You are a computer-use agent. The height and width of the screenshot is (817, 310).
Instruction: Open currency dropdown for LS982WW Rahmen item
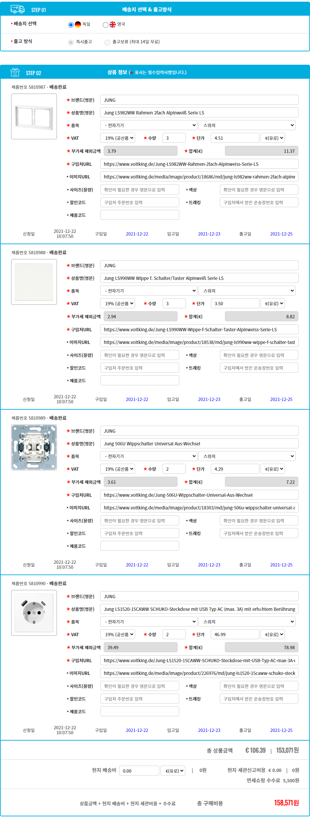(x=273, y=138)
